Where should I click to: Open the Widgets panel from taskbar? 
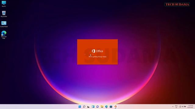93,107
